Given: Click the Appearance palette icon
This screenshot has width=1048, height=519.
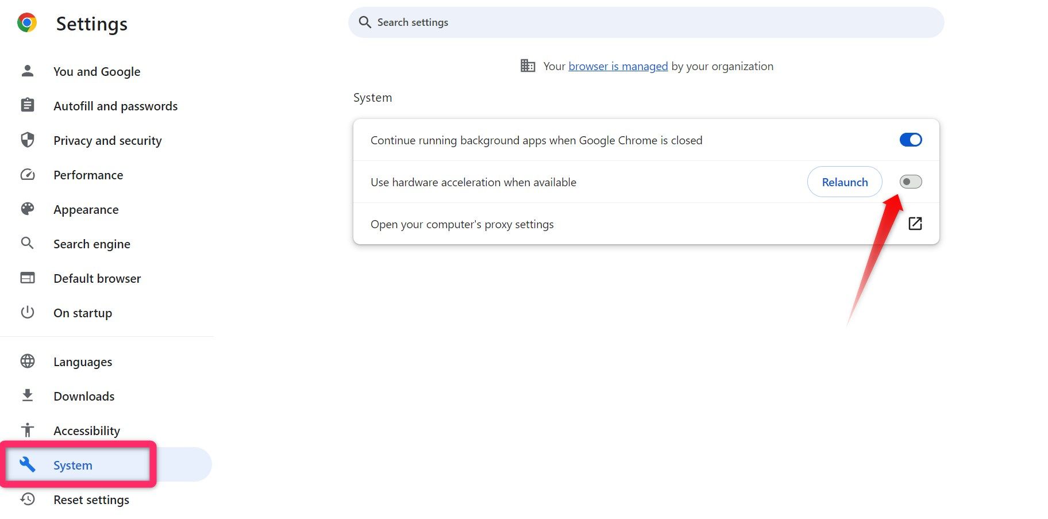Looking at the screenshot, I should (x=28, y=209).
